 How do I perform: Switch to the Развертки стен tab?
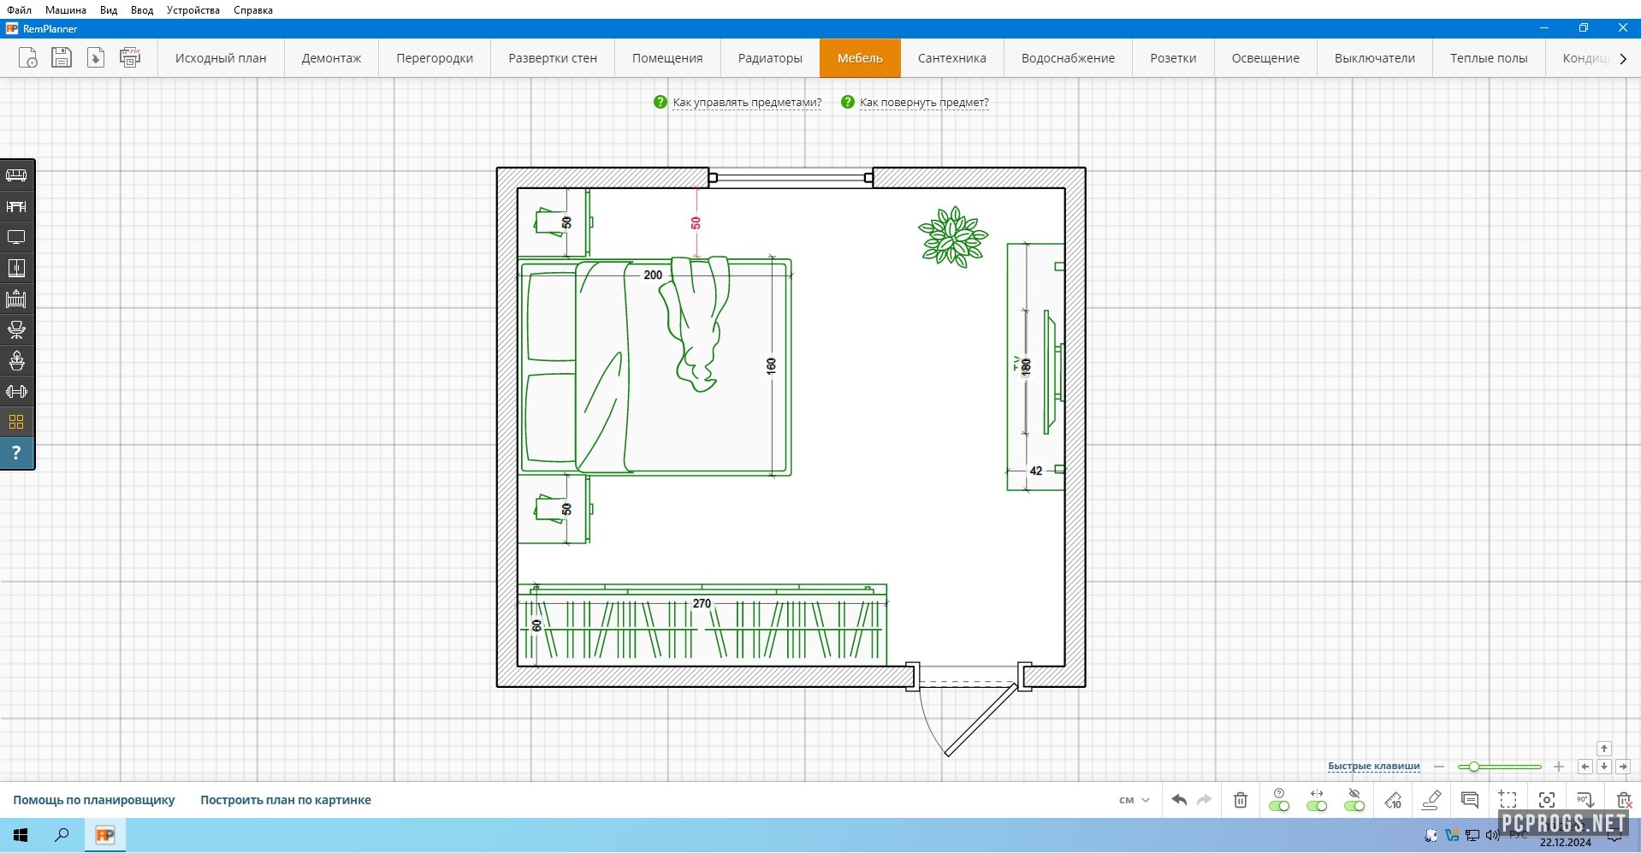tap(553, 58)
